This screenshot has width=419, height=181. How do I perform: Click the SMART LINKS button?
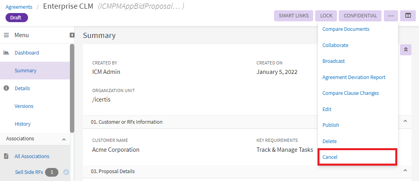293,16
